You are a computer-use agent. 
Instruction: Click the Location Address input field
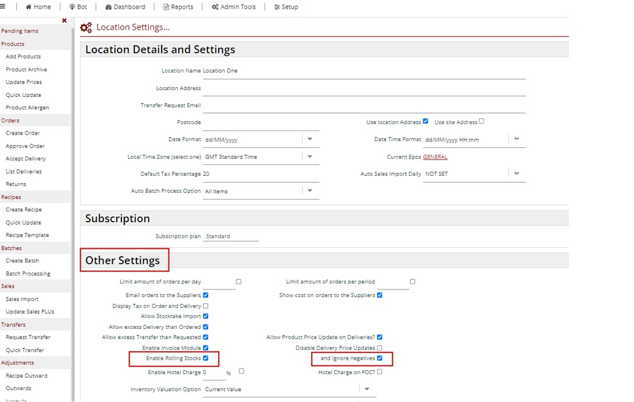[x=364, y=89]
